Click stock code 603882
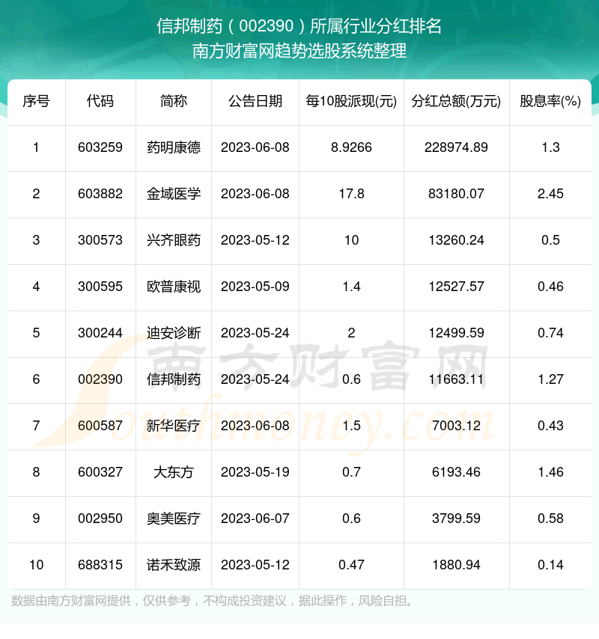The height and width of the screenshot is (639, 599). coord(100,194)
